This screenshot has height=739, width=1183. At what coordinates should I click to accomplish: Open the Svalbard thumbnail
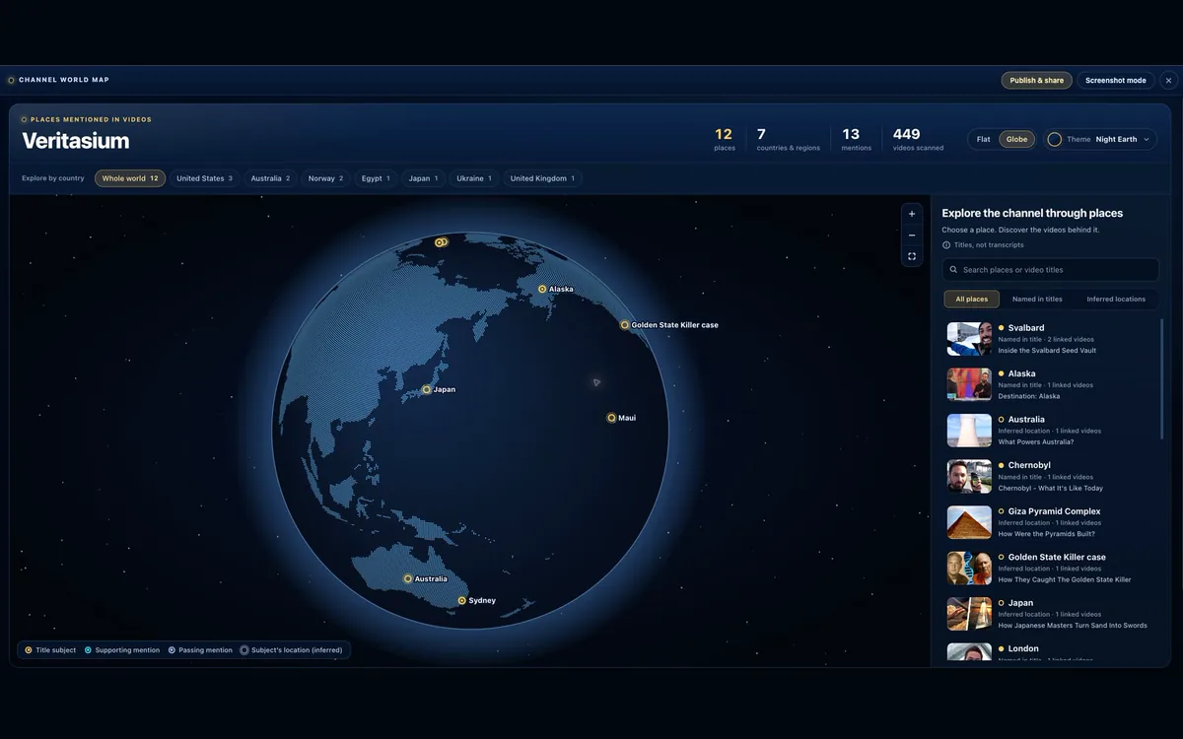(x=969, y=339)
